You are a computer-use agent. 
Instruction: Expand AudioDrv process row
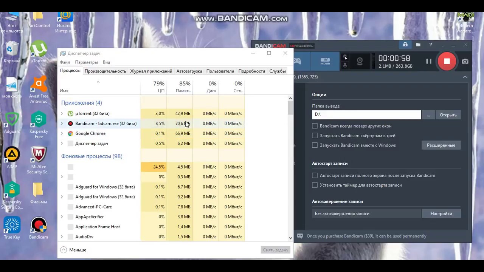click(62, 237)
